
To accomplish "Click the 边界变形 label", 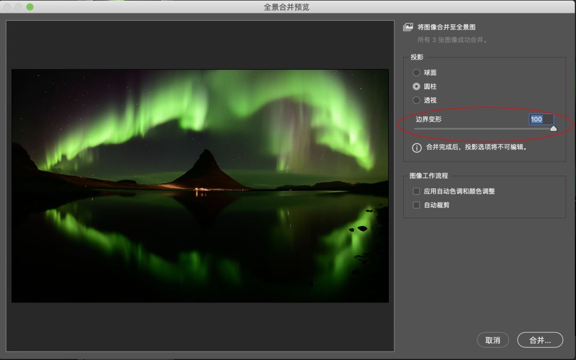I will (428, 119).
